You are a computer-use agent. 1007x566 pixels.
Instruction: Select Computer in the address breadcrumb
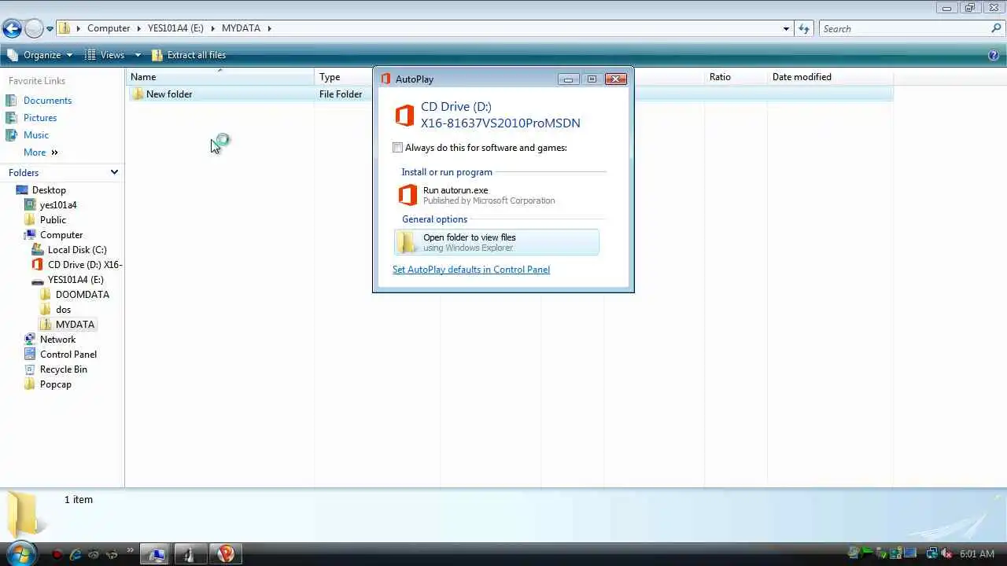coord(109,28)
